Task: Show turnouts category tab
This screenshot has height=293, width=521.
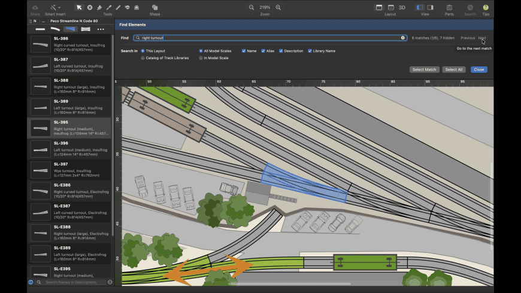Action: (x=71, y=29)
